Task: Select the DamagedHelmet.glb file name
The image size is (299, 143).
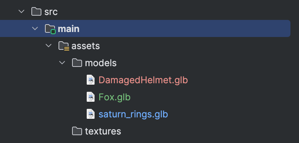Action: 143,80
